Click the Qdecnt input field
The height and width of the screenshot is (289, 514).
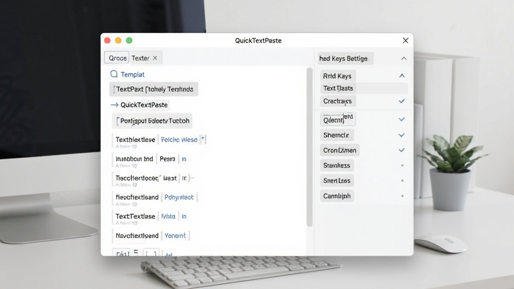[x=338, y=119]
